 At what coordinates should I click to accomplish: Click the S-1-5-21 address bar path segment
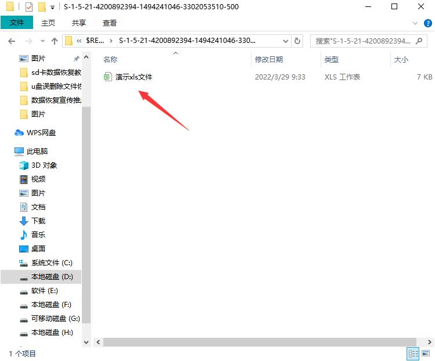tap(187, 41)
